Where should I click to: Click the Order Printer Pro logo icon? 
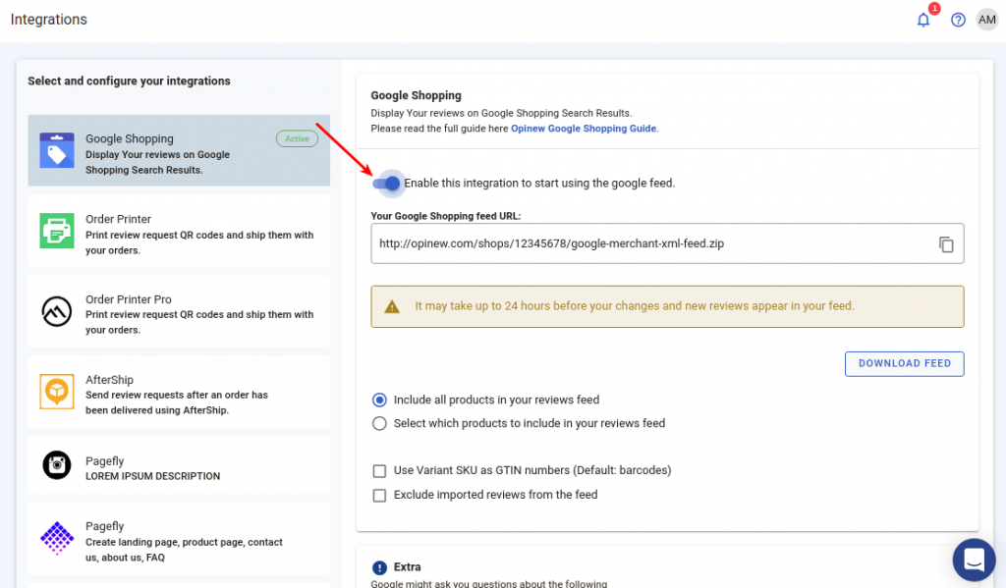[57, 311]
